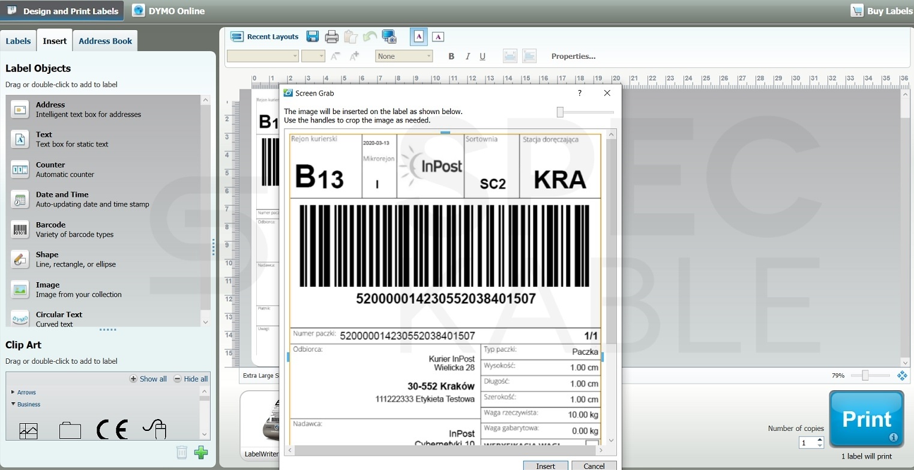Click the decrease font size icon
Viewport: 914px width, 470px height.
pyautogui.click(x=335, y=56)
